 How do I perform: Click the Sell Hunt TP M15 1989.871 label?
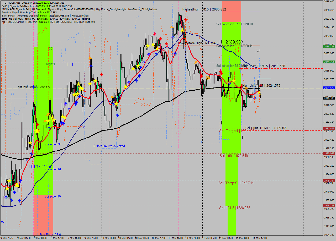coord(266,128)
